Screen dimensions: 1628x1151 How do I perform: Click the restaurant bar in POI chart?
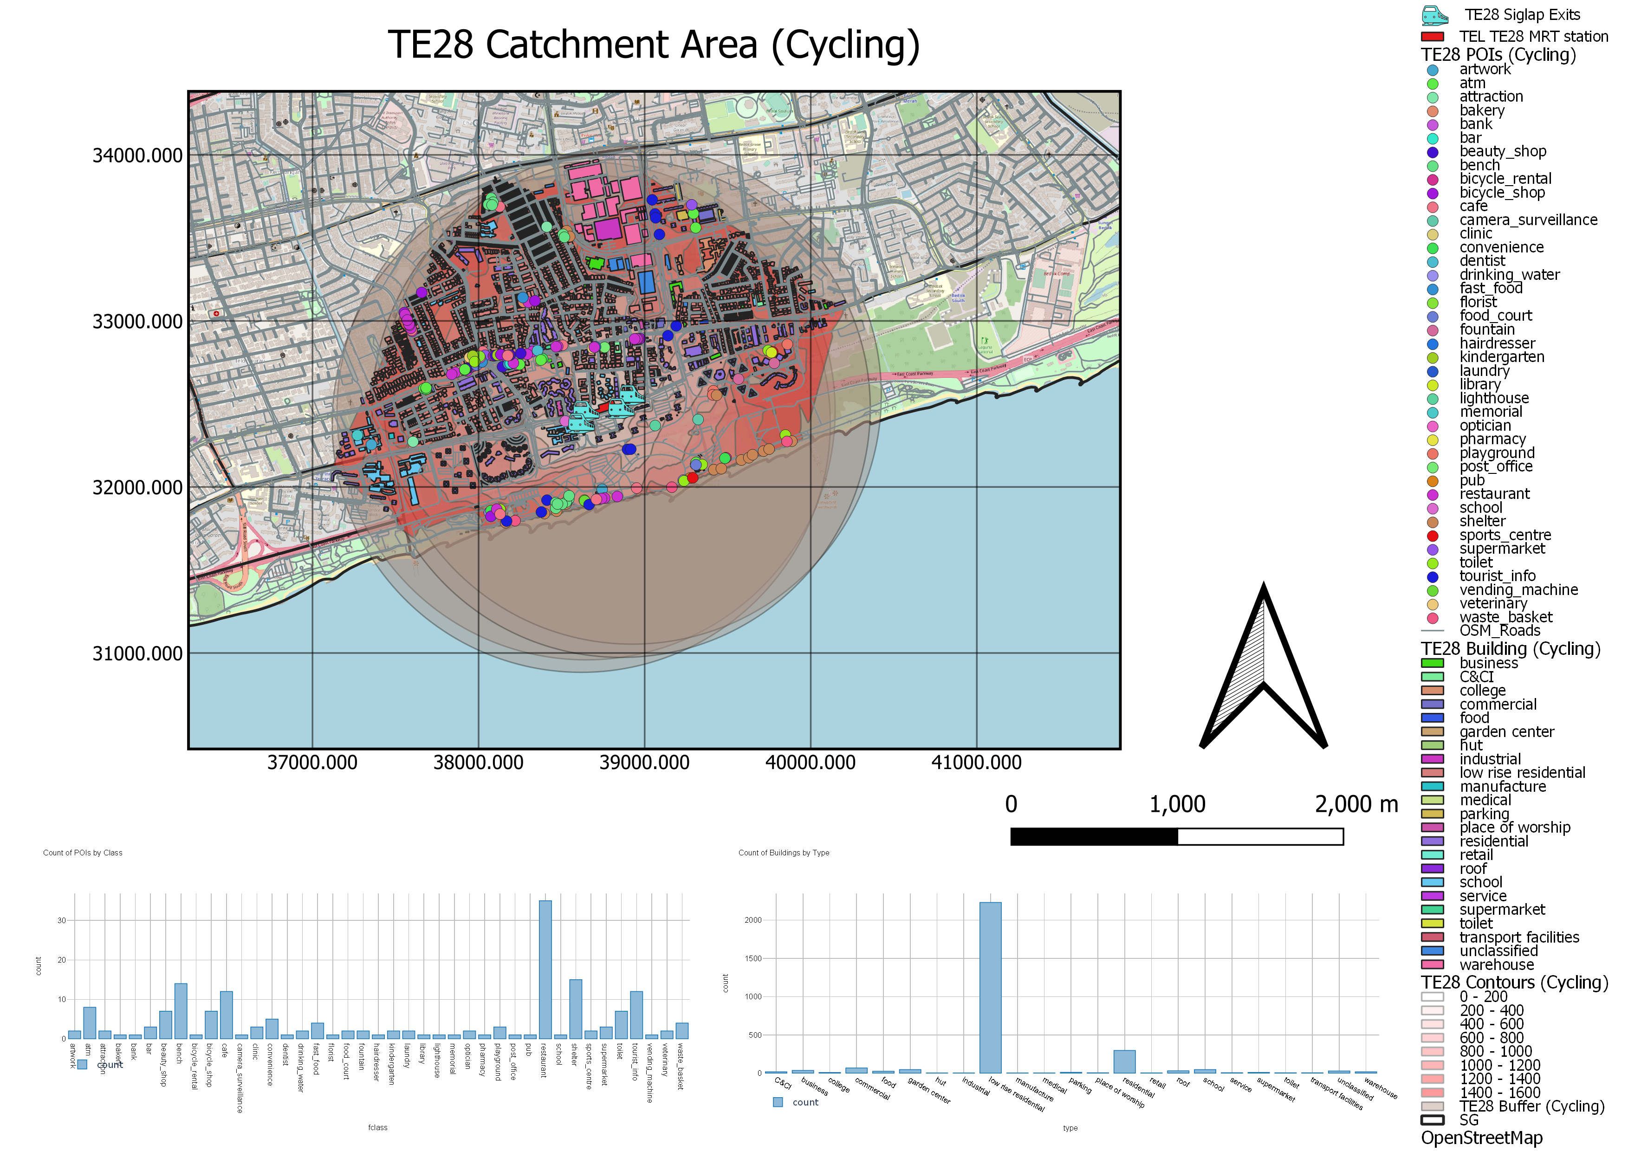[x=545, y=970]
